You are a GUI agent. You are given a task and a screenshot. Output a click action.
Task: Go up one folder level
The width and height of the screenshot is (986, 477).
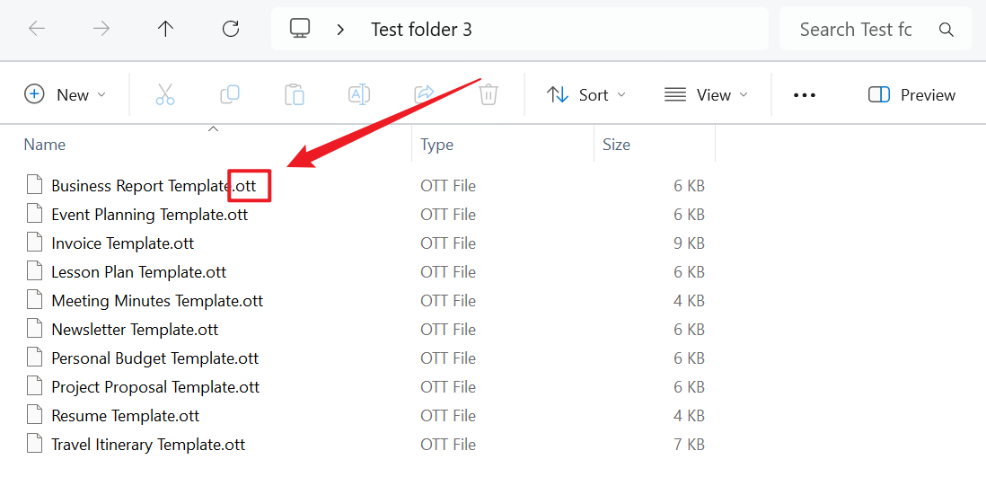pos(165,29)
